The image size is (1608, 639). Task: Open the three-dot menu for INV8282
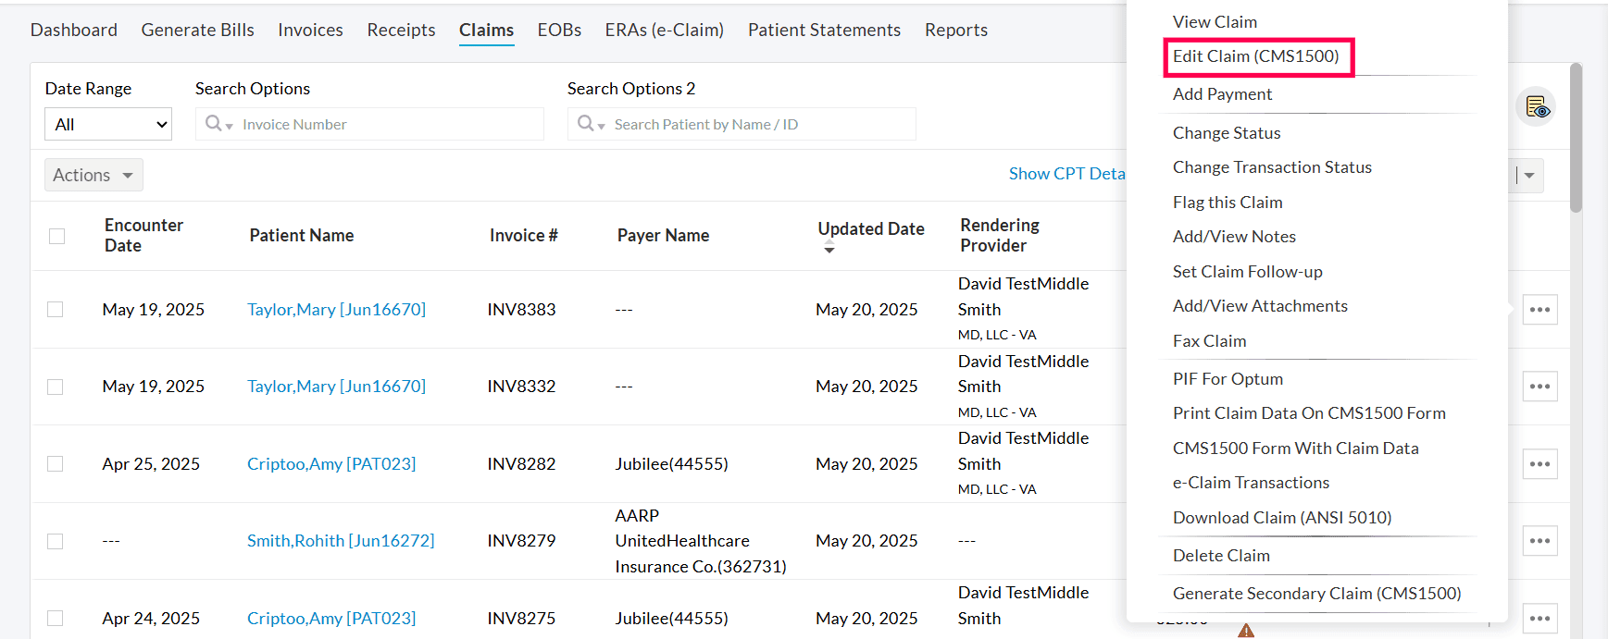(x=1539, y=464)
